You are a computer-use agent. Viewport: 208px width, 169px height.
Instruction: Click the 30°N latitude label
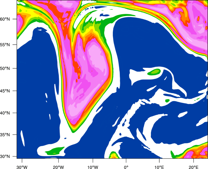[x=5, y=157]
